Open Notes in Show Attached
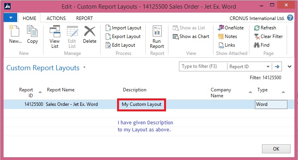 click(x=228, y=36)
